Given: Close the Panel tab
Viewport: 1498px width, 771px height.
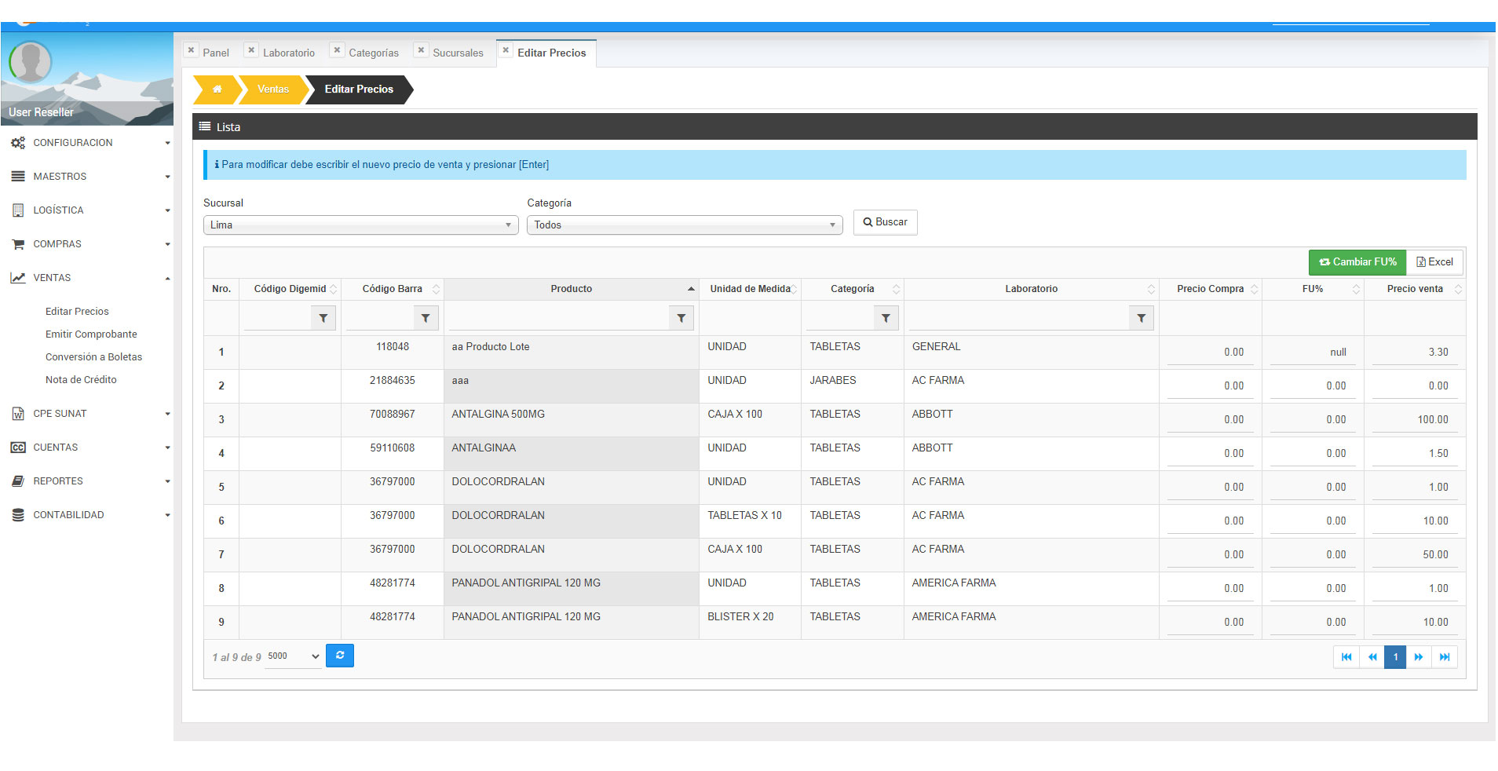Looking at the screenshot, I should click(191, 50).
